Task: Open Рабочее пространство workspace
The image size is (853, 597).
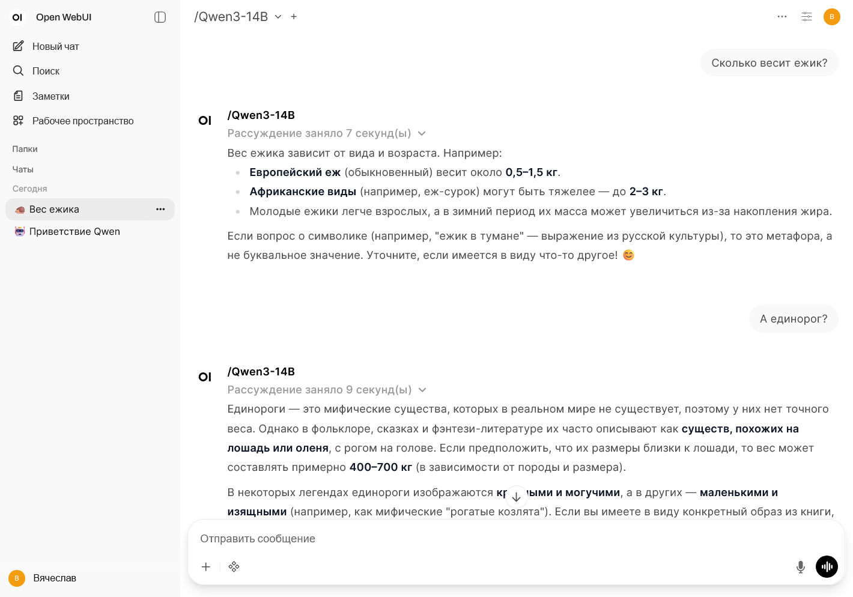Action: [x=82, y=121]
